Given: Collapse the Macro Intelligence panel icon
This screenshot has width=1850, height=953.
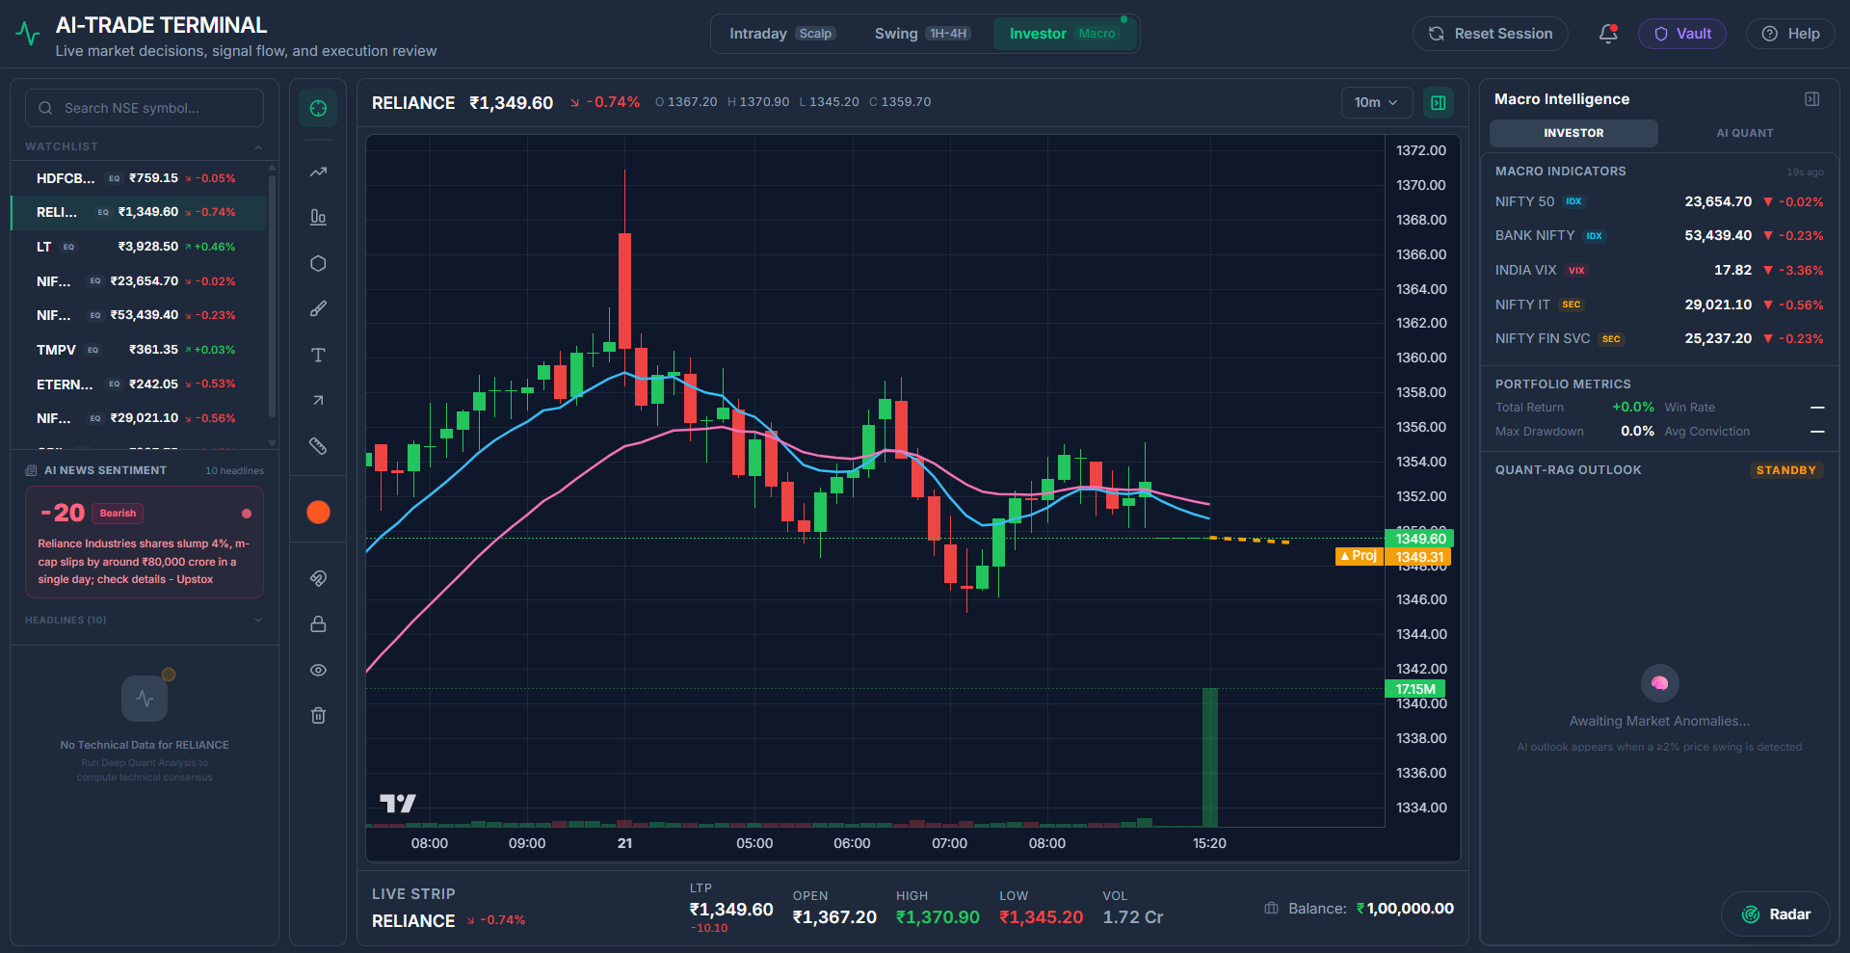Looking at the screenshot, I should [1811, 99].
